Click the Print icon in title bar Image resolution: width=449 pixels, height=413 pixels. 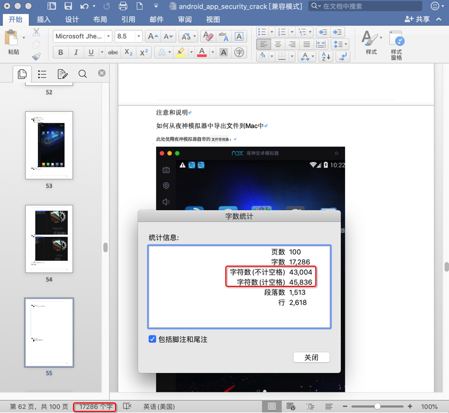[123, 6]
